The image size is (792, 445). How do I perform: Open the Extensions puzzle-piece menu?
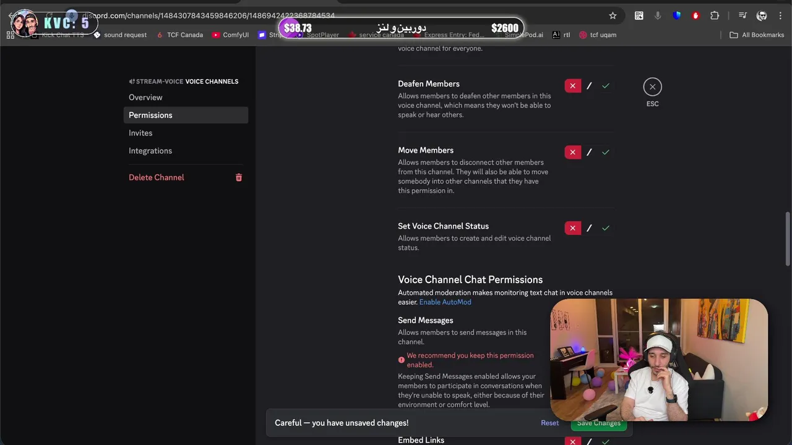[715, 15]
